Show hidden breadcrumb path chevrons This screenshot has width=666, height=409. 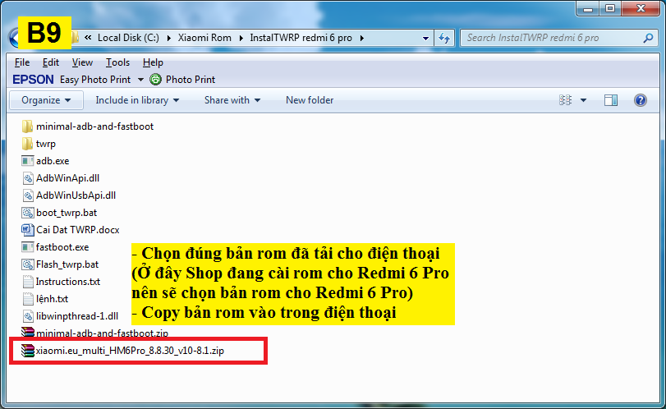tap(88, 38)
